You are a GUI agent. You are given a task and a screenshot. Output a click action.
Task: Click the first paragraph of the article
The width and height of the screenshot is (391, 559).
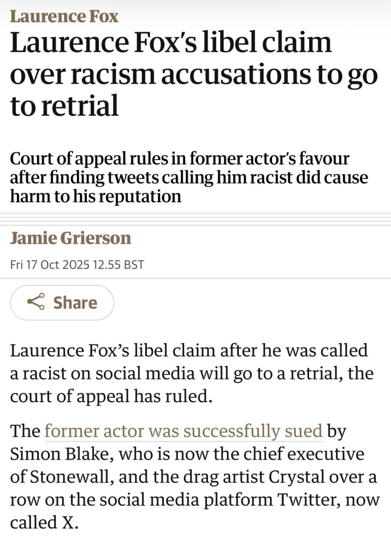coord(191,373)
